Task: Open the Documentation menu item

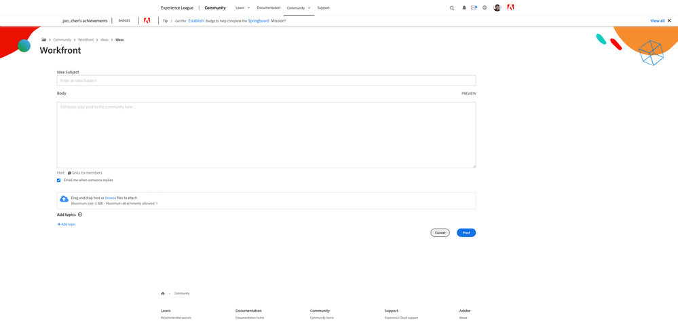Action: 268,8
